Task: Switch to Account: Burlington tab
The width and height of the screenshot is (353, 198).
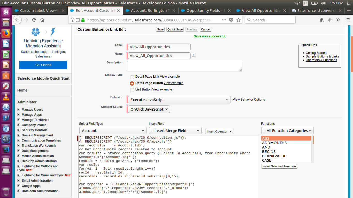Action: click(150, 11)
